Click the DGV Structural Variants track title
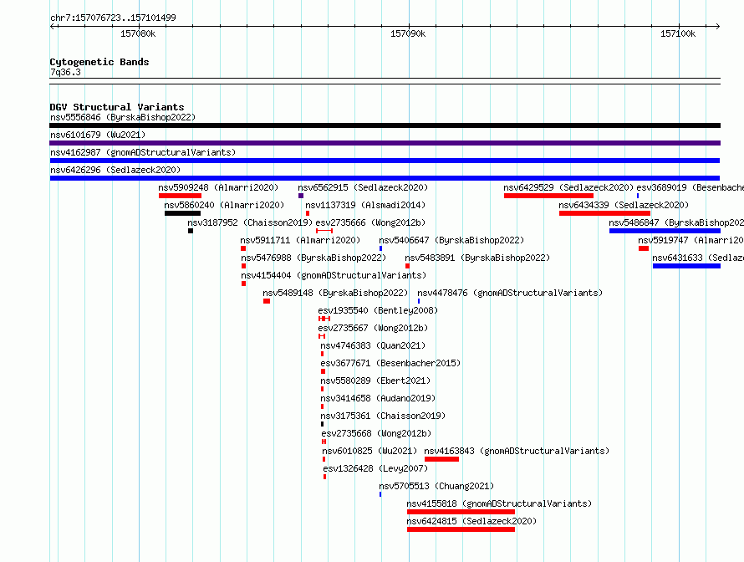This screenshot has height=562, width=744. pyautogui.click(x=117, y=107)
